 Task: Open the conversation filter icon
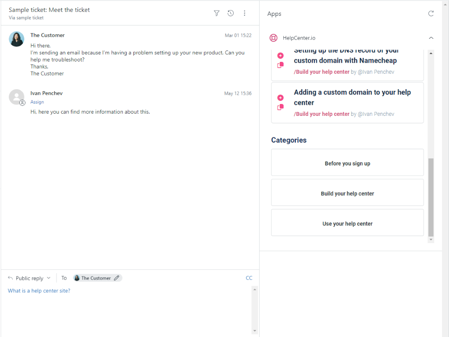tap(217, 13)
